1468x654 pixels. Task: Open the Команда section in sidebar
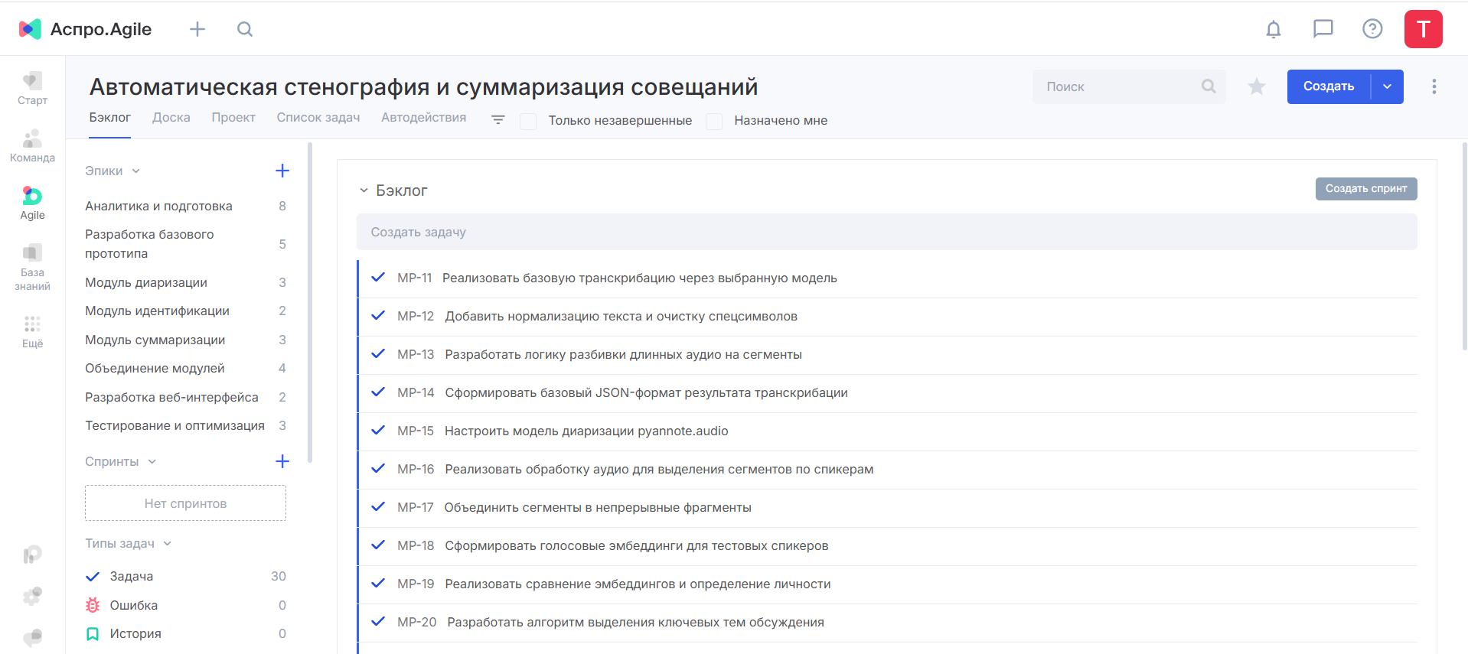[x=32, y=145]
